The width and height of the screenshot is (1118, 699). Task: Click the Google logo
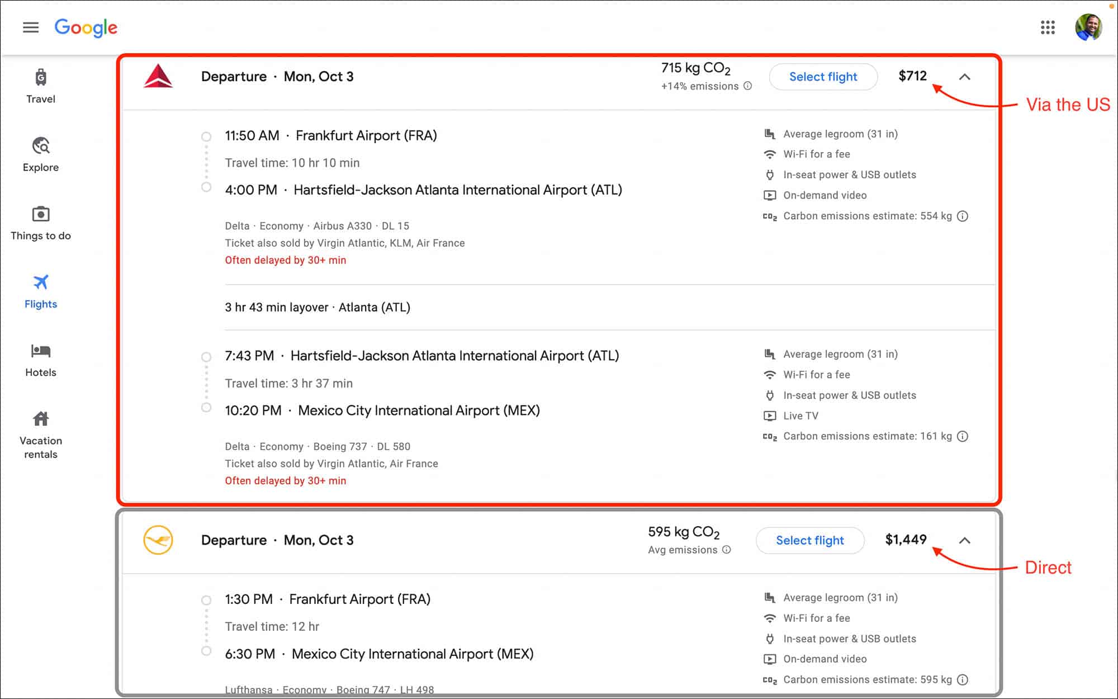(x=86, y=27)
